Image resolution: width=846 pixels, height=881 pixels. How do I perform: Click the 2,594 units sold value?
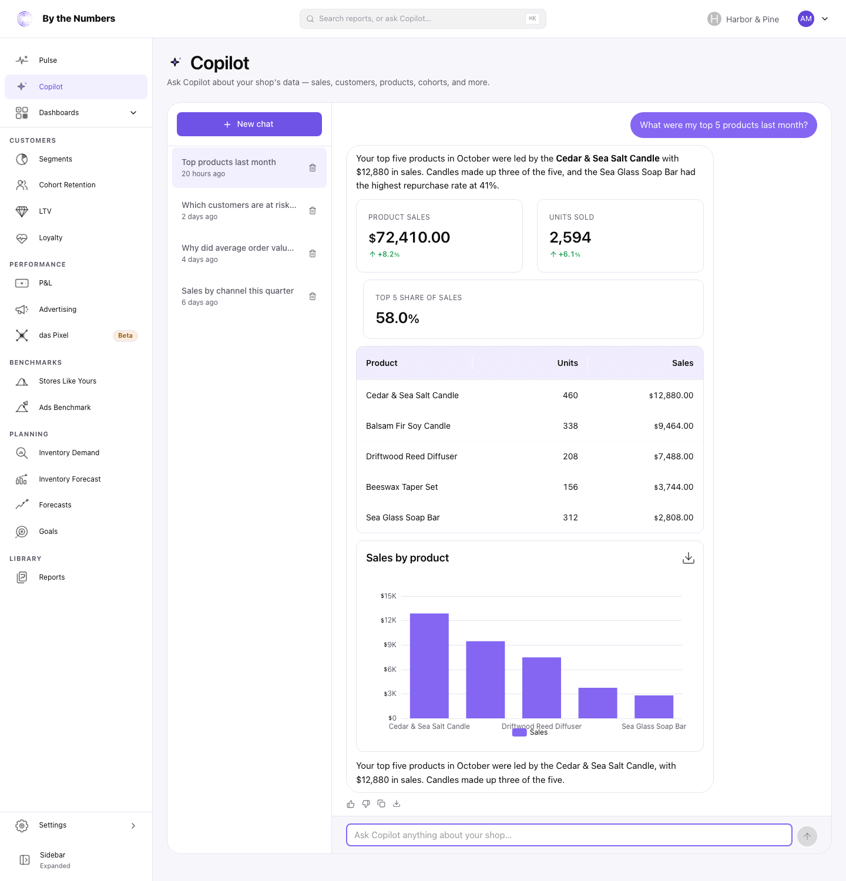570,237
